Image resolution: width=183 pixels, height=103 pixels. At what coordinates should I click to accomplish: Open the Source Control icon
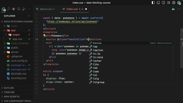pyautogui.click(x=13, y=9)
